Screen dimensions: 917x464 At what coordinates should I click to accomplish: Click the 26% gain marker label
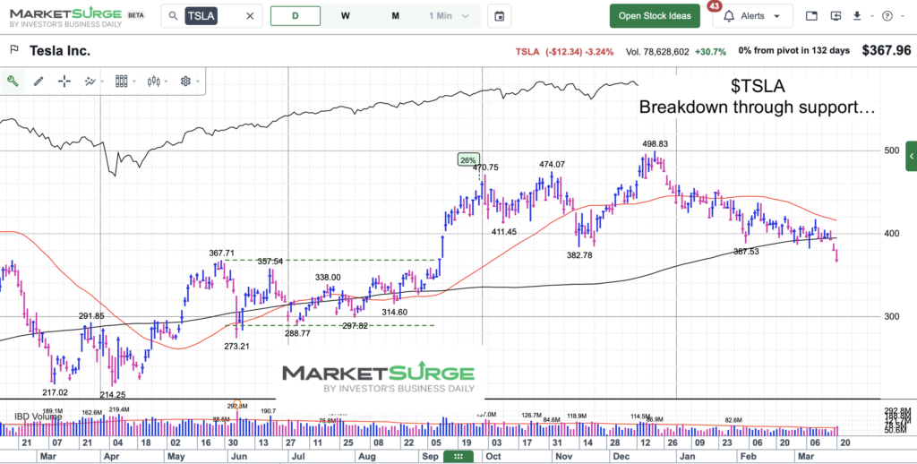click(x=468, y=159)
